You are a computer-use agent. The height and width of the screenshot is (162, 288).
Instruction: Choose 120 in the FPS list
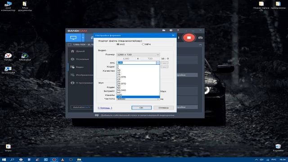point(138,94)
